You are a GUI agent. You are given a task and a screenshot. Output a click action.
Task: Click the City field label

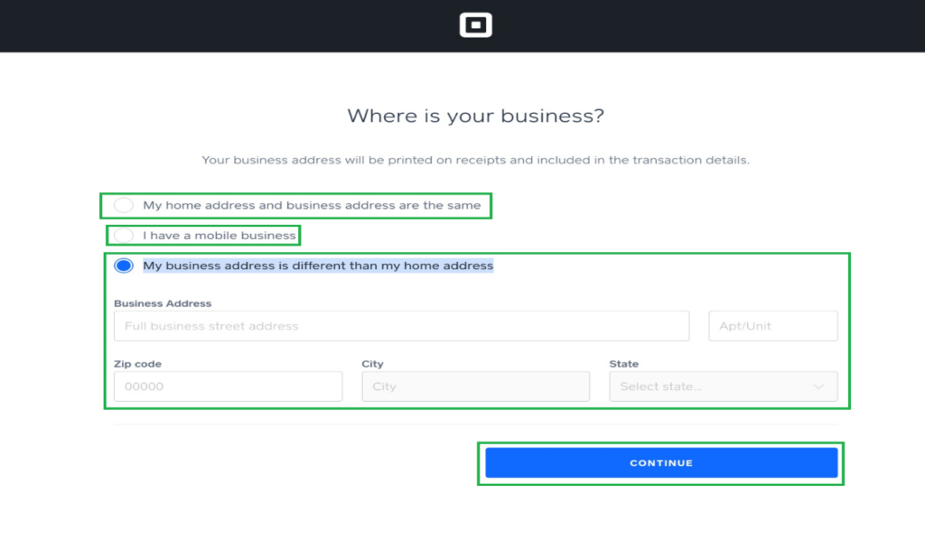[372, 364]
